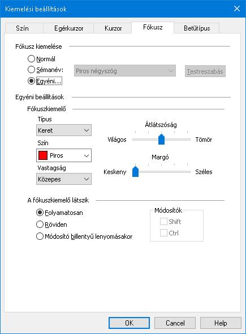
Task: Click the Átlátszóság slider thumb
Action: (161, 139)
